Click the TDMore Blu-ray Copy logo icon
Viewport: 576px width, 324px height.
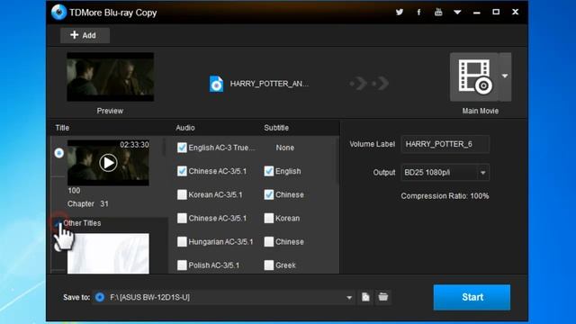click(x=58, y=12)
